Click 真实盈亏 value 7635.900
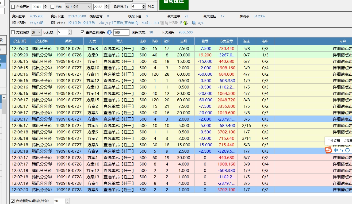This screenshot has height=204, width=352. (36, 16)
